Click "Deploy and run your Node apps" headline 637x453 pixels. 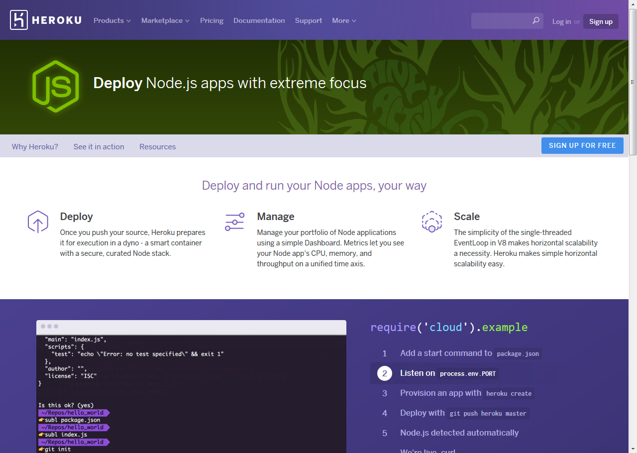[314, 186]
